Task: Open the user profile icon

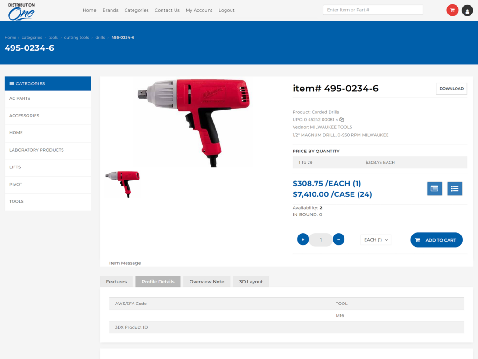Action: point(467,11)
